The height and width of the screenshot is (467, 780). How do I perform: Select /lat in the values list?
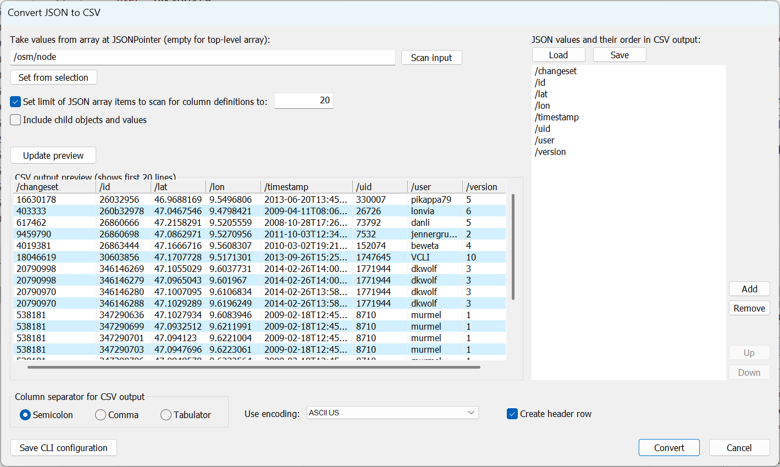coord(541,94)
